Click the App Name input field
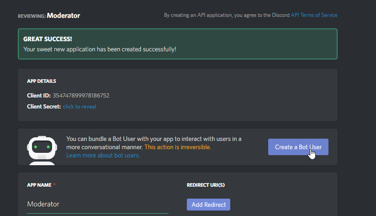 click(98, 204)
